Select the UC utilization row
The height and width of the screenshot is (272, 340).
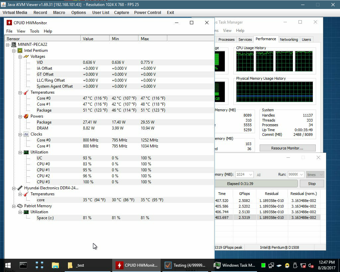(125, 158)
